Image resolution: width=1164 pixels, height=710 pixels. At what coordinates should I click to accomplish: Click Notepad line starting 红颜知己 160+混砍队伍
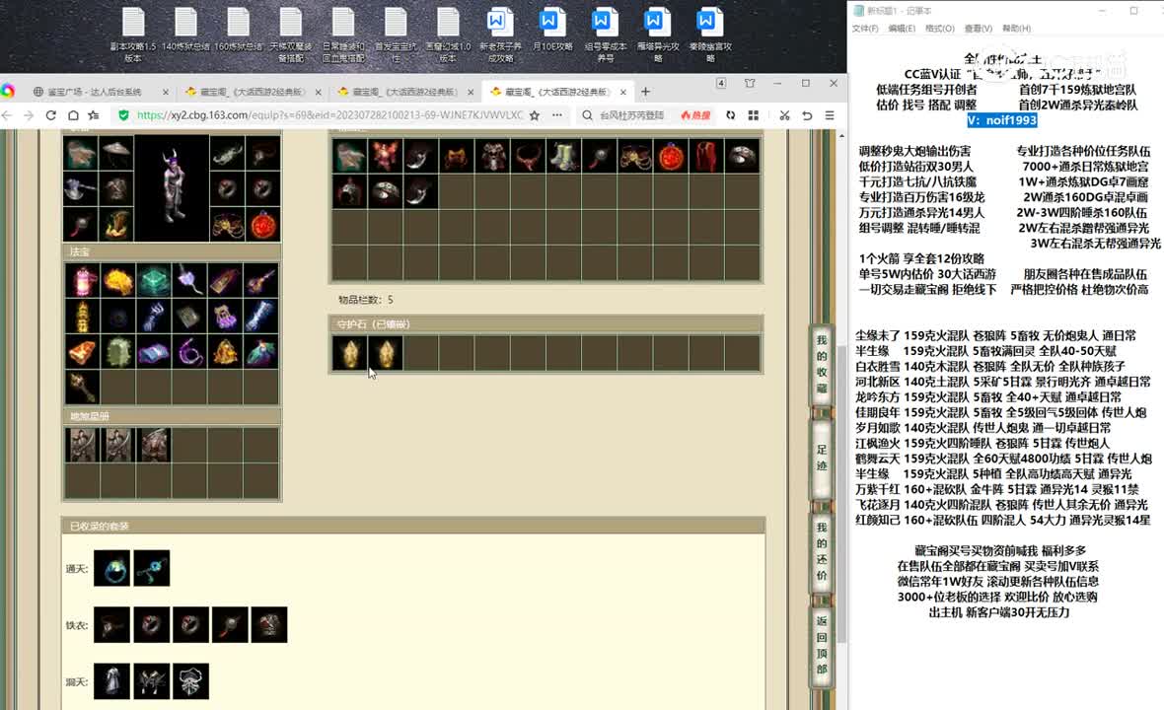(1002, 520)
